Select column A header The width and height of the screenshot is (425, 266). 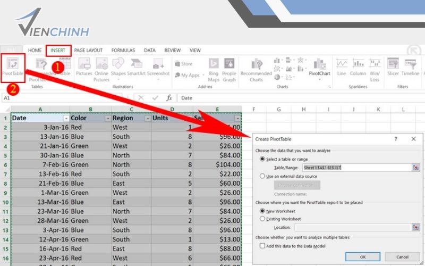[40, 109]
